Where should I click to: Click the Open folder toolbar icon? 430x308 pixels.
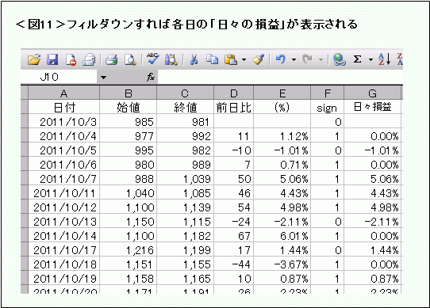[x=34, y=59]
